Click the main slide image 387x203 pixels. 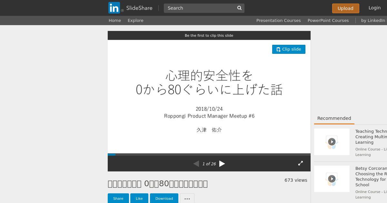(x=209, y=97)
